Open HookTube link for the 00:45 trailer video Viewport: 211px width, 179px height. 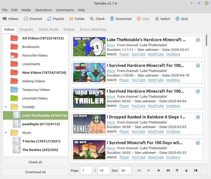(156, 106)
